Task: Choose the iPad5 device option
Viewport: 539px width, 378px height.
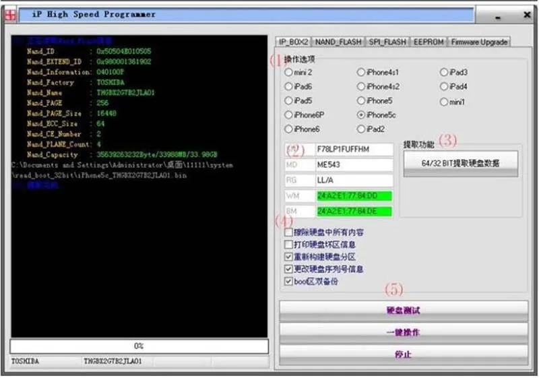Action: coord(298,101)
